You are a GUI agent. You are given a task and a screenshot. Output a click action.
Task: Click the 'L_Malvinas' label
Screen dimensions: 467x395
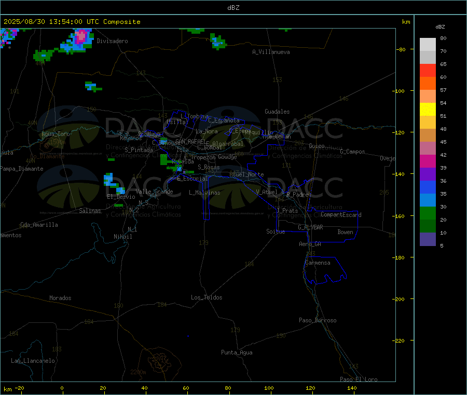(x=204, y=193)
